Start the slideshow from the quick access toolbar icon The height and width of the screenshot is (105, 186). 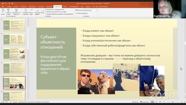[12, 3]
